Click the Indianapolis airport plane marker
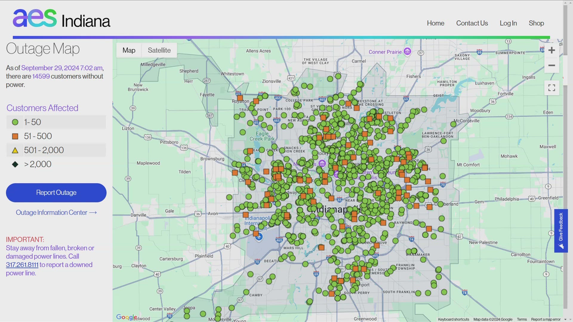 tap(259, 237)
